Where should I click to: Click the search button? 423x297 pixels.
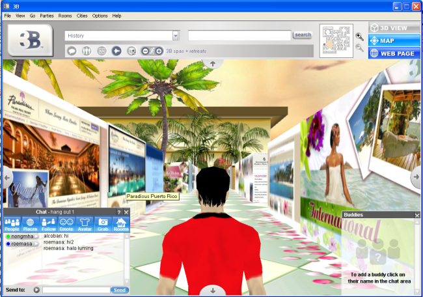[303, 35]
